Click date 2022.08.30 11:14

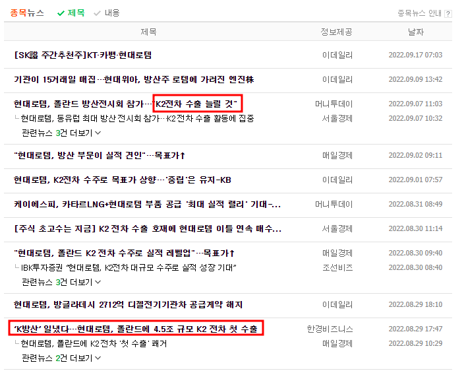[415, 229]
